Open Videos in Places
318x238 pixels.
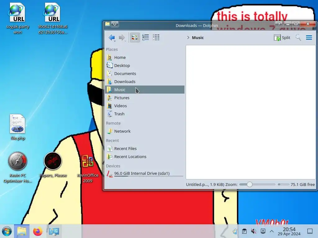pyautogui.click(x=145, y=106)
